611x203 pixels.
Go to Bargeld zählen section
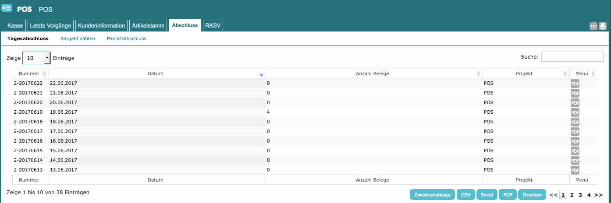click(x=78, y=38)
